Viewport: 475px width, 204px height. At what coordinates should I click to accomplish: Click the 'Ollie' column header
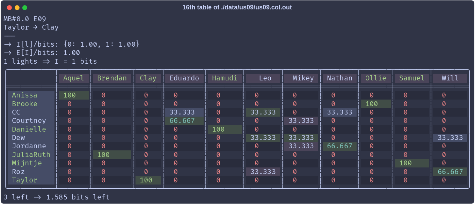tap(376, 78)
